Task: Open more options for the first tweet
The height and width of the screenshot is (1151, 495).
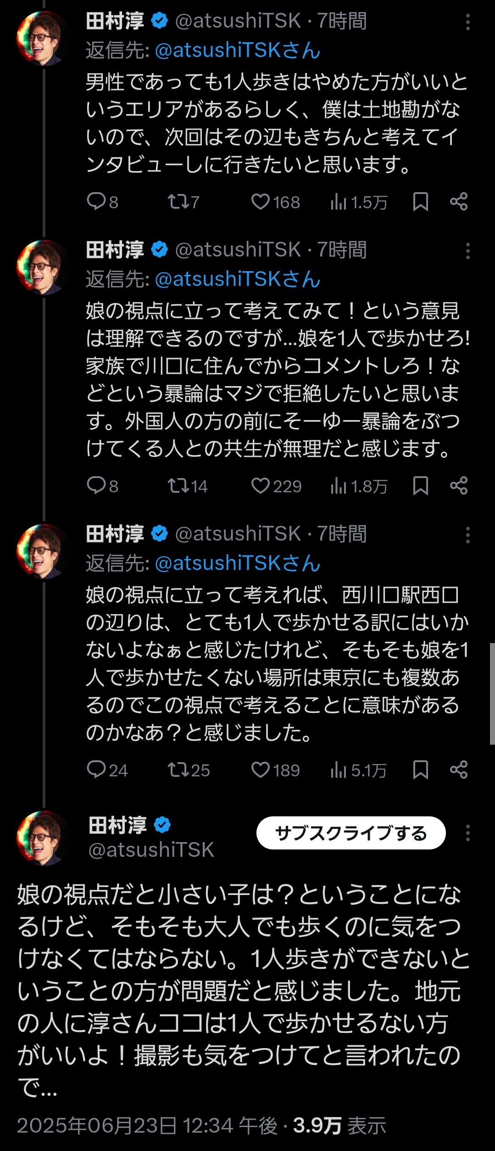Action: (x=467, y=22)
